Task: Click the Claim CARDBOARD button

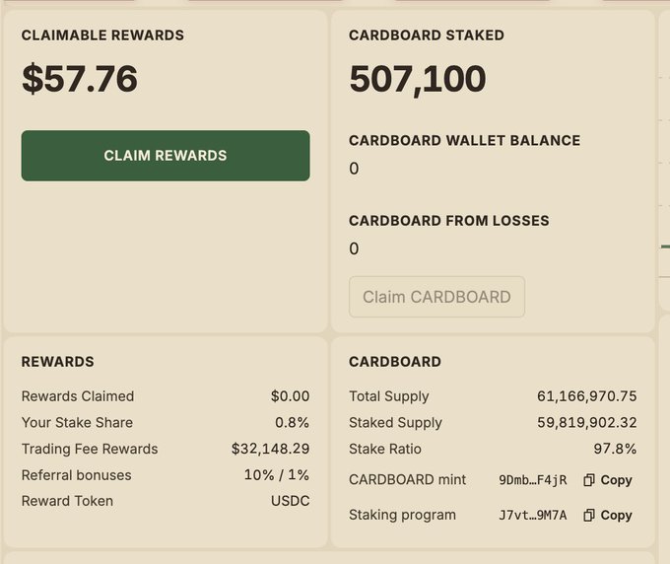Action: (436, 297)
